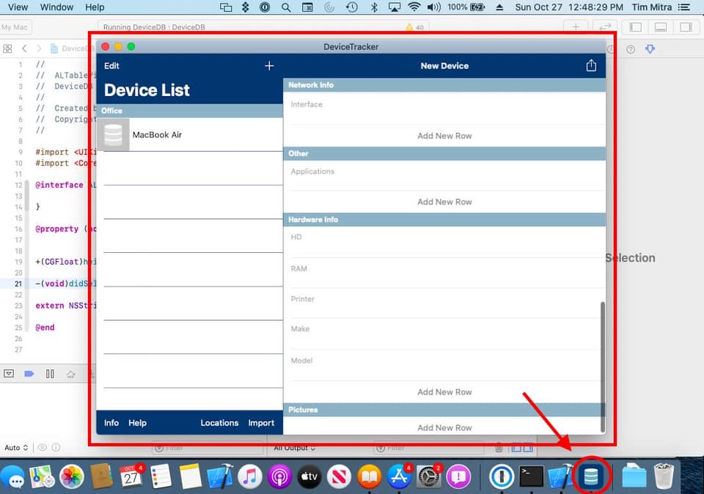Toggle Xcode's bottom debug area panel button
The image size is (704, 494).
coord(661,27)
